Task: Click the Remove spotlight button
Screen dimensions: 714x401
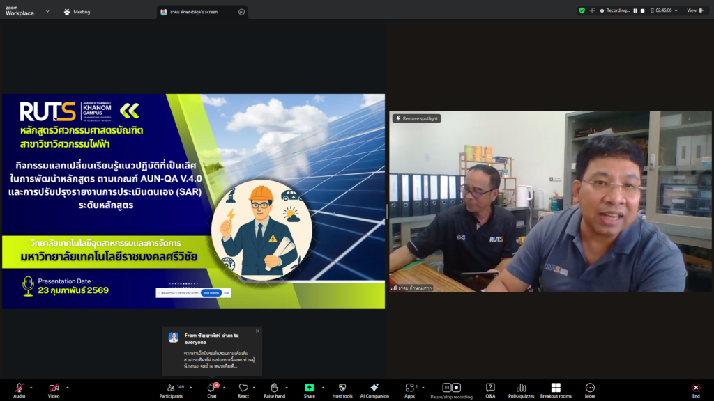Action: [417, 118]
